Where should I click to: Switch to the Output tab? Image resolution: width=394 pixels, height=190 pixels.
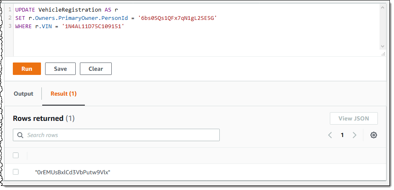24,94
